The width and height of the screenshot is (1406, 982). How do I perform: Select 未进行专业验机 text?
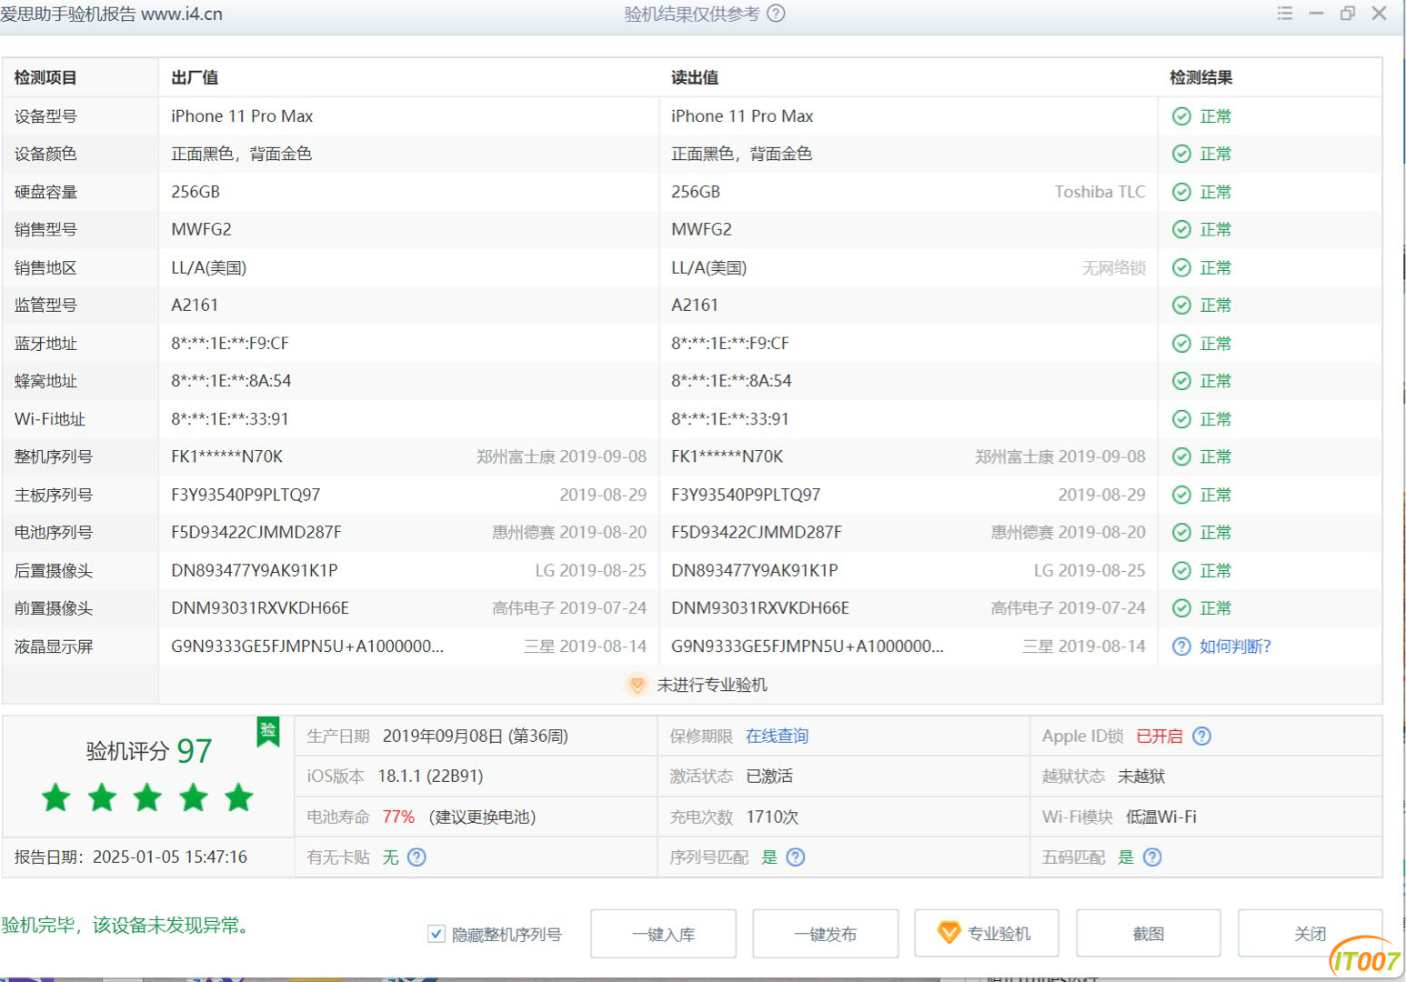712,685
